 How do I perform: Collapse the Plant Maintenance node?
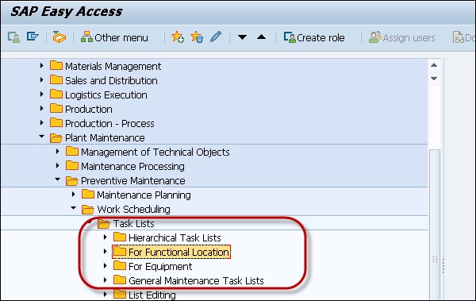[42, 137]
